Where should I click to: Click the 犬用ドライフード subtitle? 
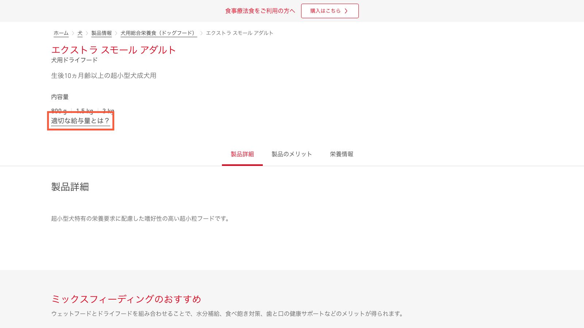74,60
